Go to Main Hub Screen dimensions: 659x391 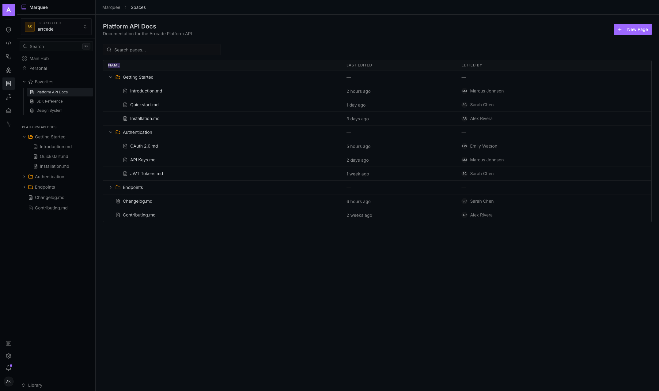coord(56,58)
